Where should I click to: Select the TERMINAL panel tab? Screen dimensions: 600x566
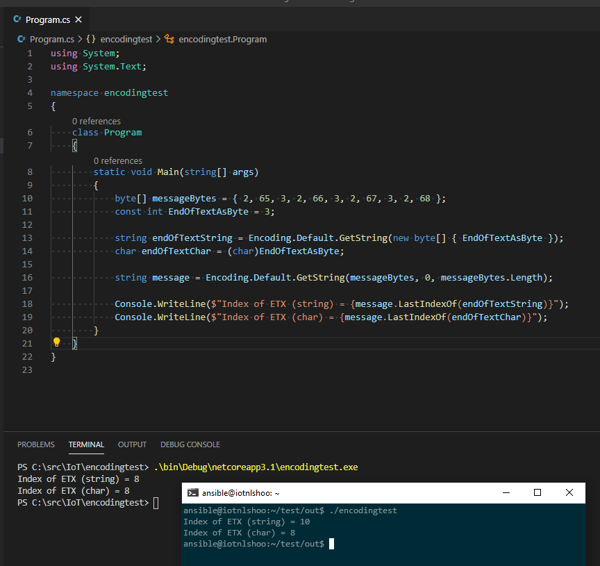click(86, 444)
